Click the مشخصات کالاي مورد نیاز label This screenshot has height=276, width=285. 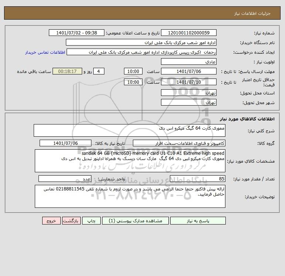(251, 161)
